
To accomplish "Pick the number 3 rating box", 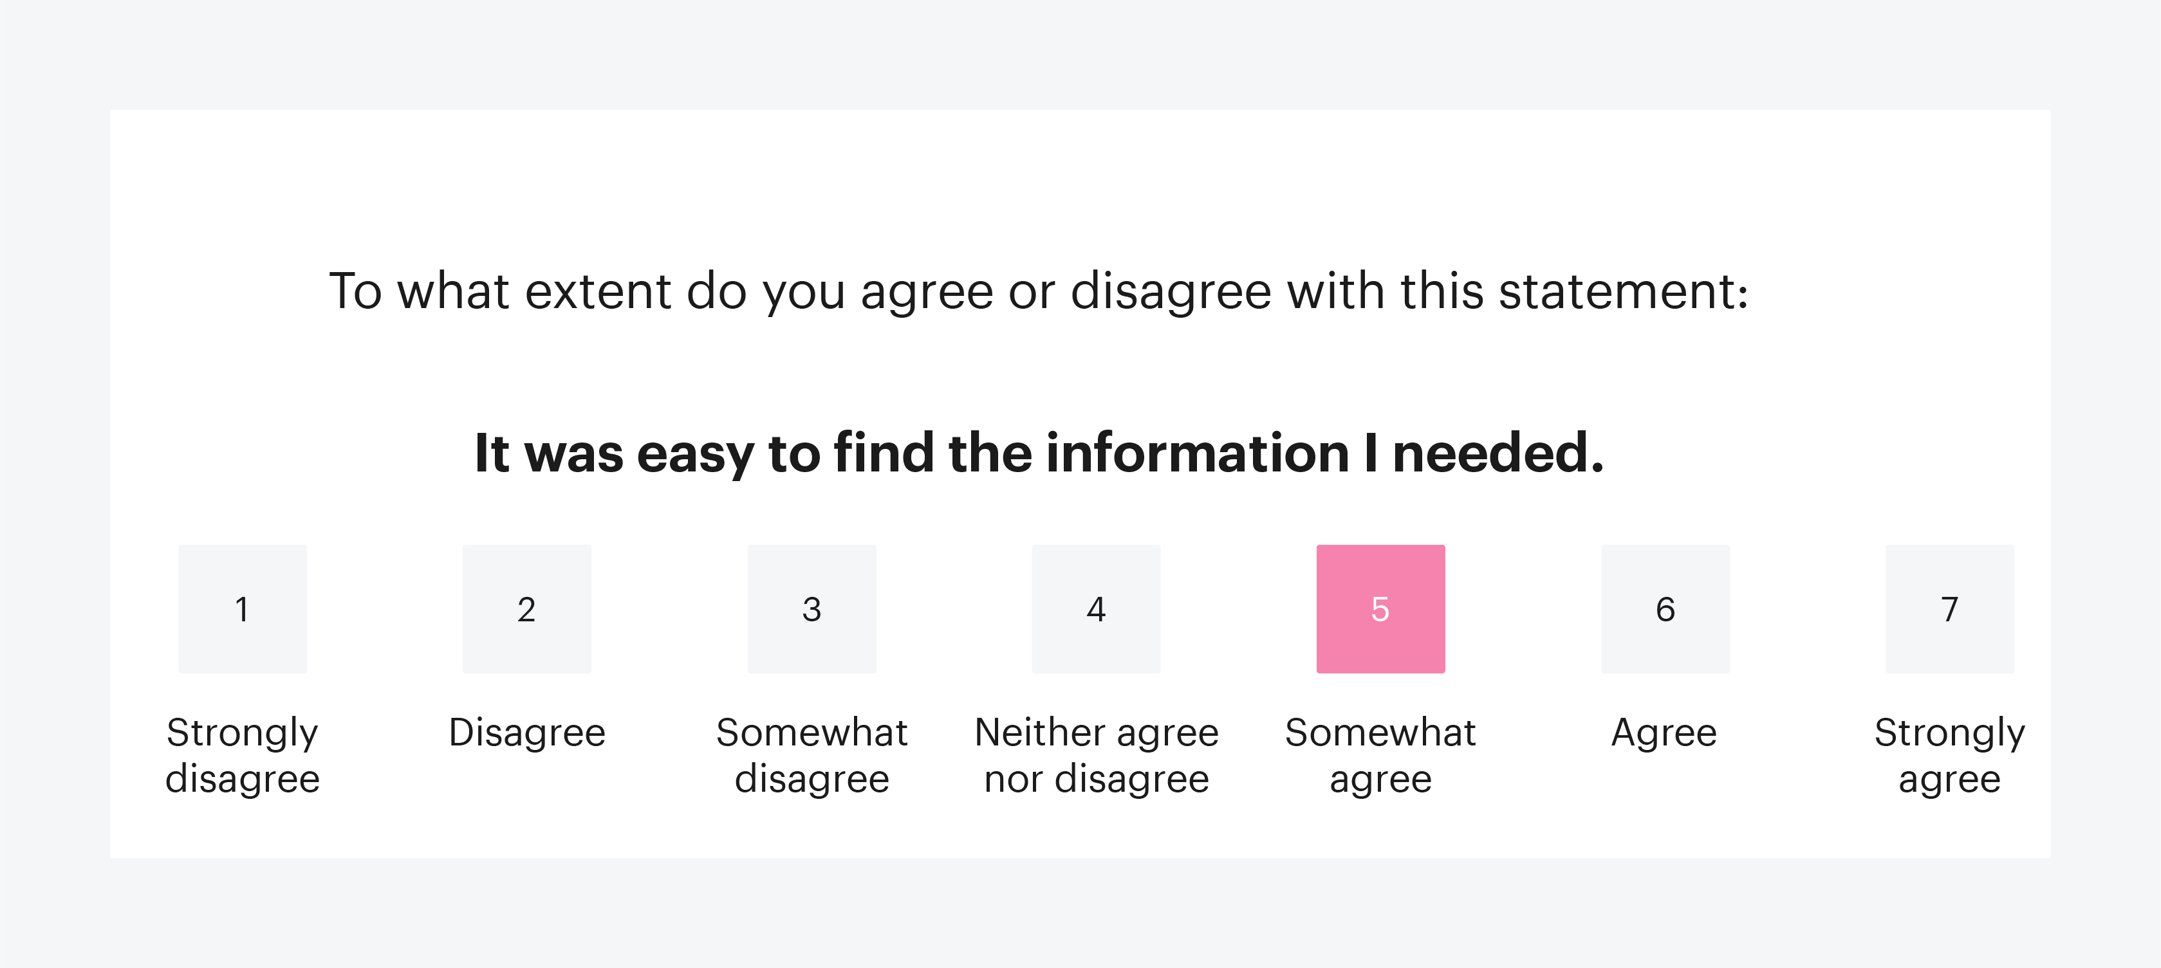I will [812, 608].
